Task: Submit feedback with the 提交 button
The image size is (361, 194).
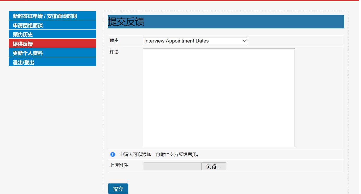Action: click(x=118, y=189)
